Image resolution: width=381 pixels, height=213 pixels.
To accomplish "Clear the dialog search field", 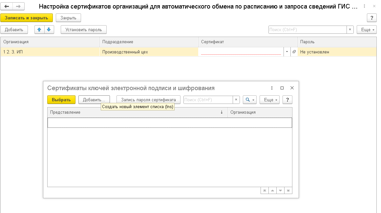I will [236, 100].
